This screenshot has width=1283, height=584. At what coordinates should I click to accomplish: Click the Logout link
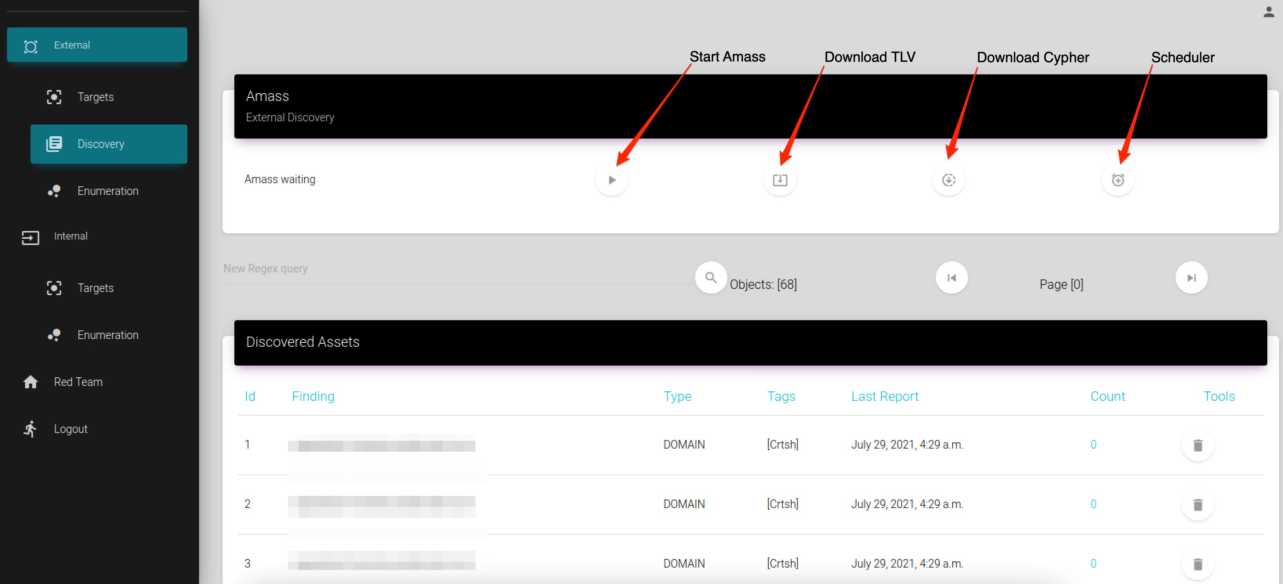pos(70,428)
